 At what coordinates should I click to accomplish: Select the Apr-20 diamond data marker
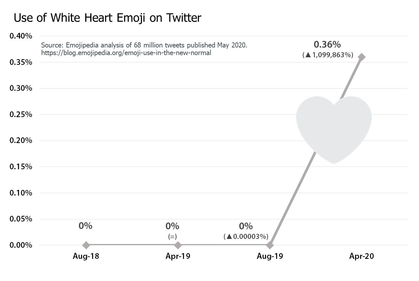(x=361, y=57)
